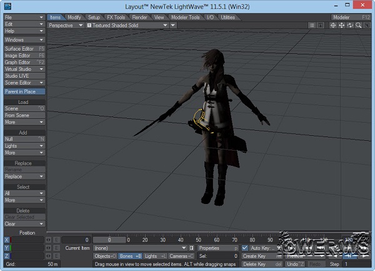Open the Windows dropdown
Viewport: 375px width, 271px height.
24,39
